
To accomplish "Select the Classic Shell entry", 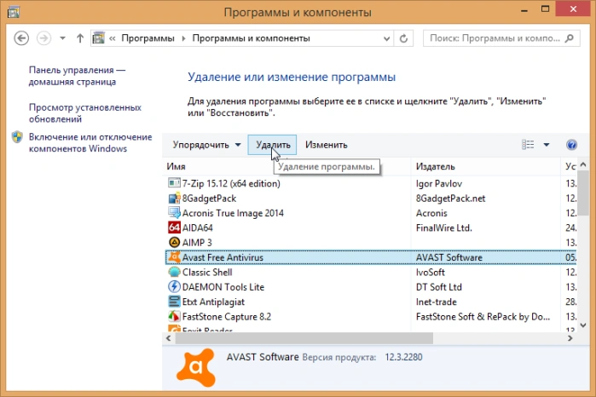I will tap(371, 272).
